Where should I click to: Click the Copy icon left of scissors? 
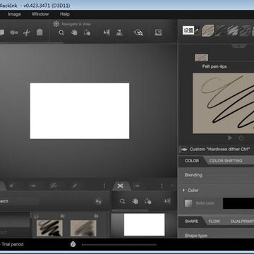14,32
